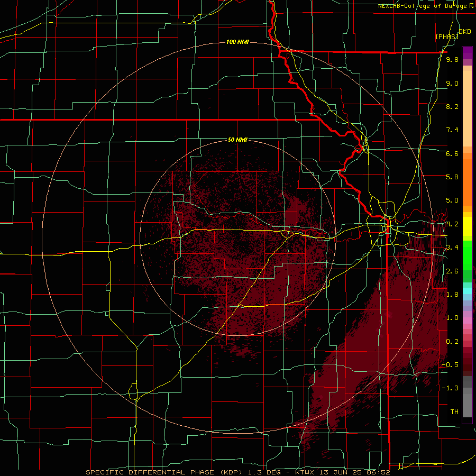476x476 pixels.
Task: Click the 4.2 value on the color scale
Action: pyautogui.click(x=452, y=224)
